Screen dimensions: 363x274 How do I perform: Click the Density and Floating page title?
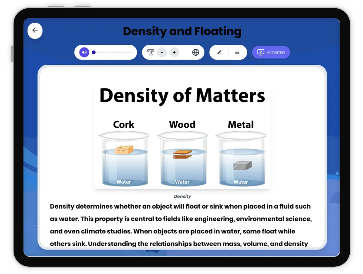coord(182,31)
